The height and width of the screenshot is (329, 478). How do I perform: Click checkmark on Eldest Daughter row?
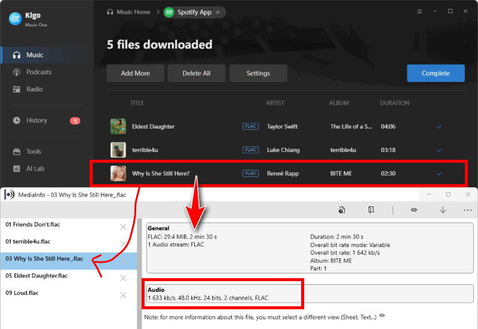tap(439, 127)
